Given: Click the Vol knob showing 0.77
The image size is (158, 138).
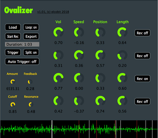Looking at the screenshot, I should [58, 78].
